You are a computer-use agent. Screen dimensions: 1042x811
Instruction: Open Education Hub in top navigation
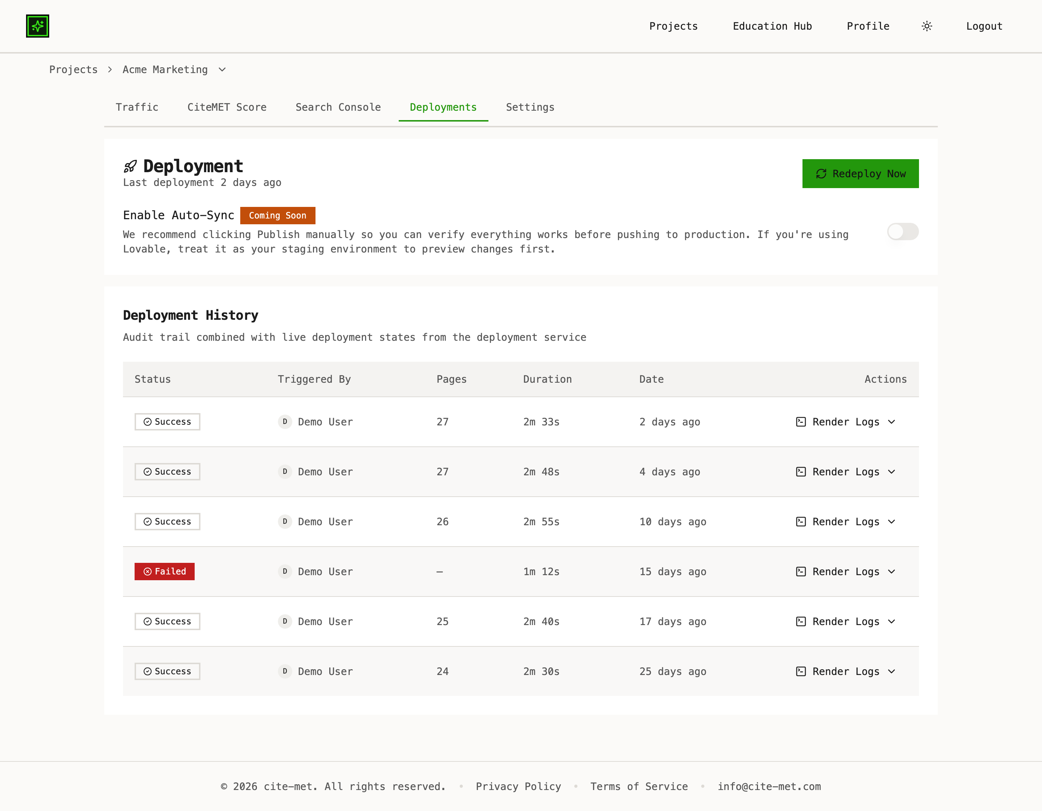click(772, 26)
